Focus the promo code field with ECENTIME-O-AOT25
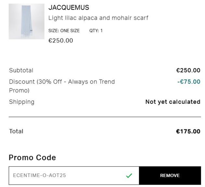Image resolution: width=205 pixels, height=187 pixels. coord(65,175)
